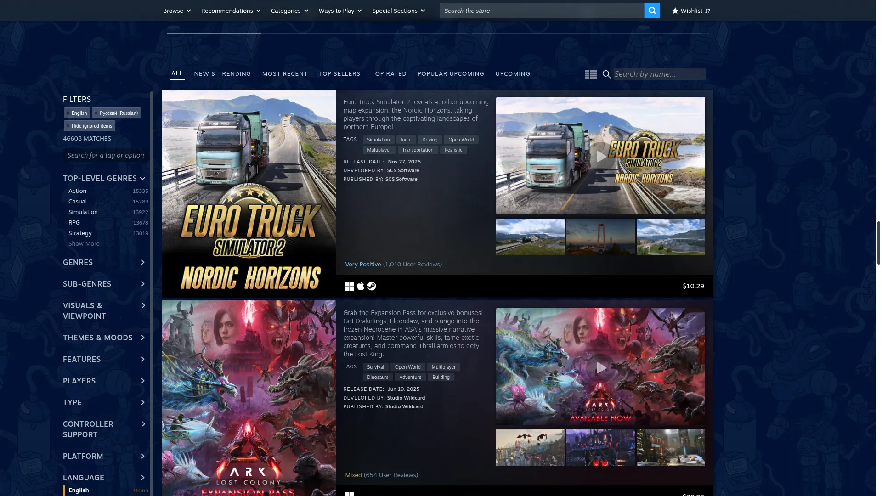Open the Ways to Play dropdown
Screen dimensions: 882x496
(340, 11)
